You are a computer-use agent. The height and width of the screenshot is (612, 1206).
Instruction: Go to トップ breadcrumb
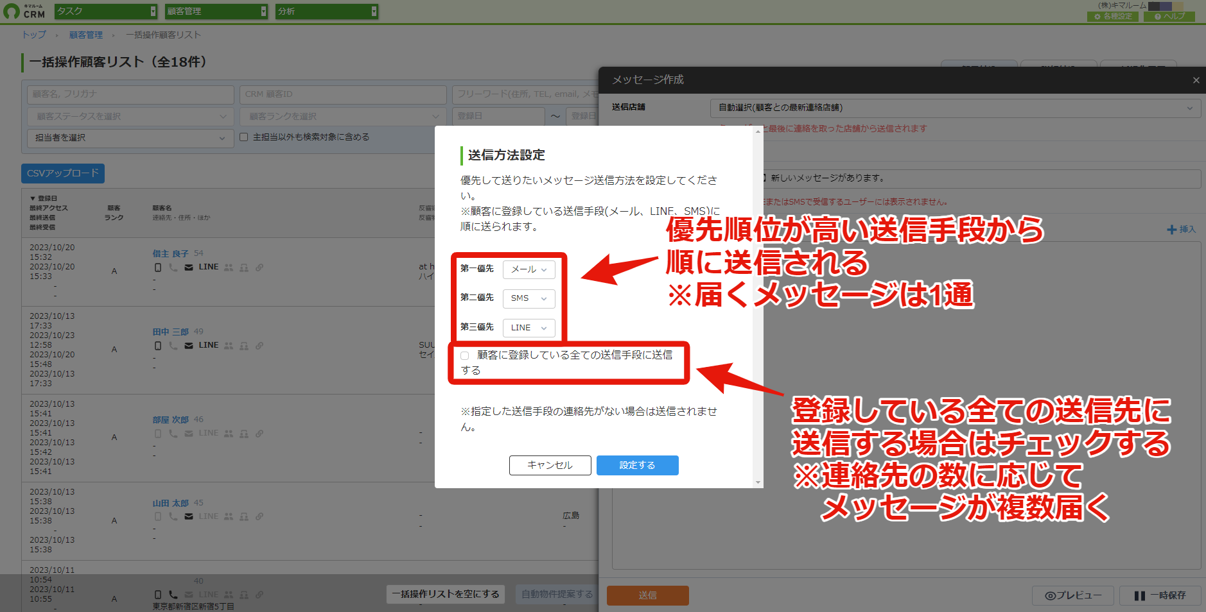[34, 35]
